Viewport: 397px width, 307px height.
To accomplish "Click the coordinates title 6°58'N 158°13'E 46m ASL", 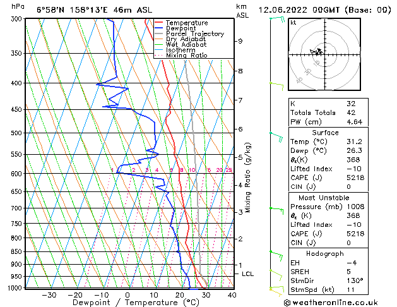I will [95, 10].
